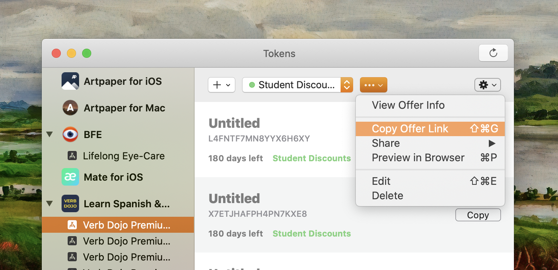Collapse the Learn Spanish disclosure triangle

pyautogui.click(x=49, y=203)
